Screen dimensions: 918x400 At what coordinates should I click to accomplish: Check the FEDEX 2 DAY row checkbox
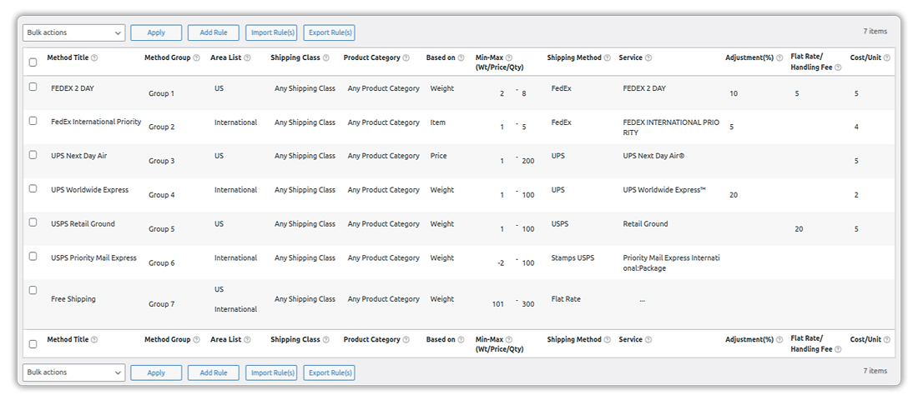[33, 87]
